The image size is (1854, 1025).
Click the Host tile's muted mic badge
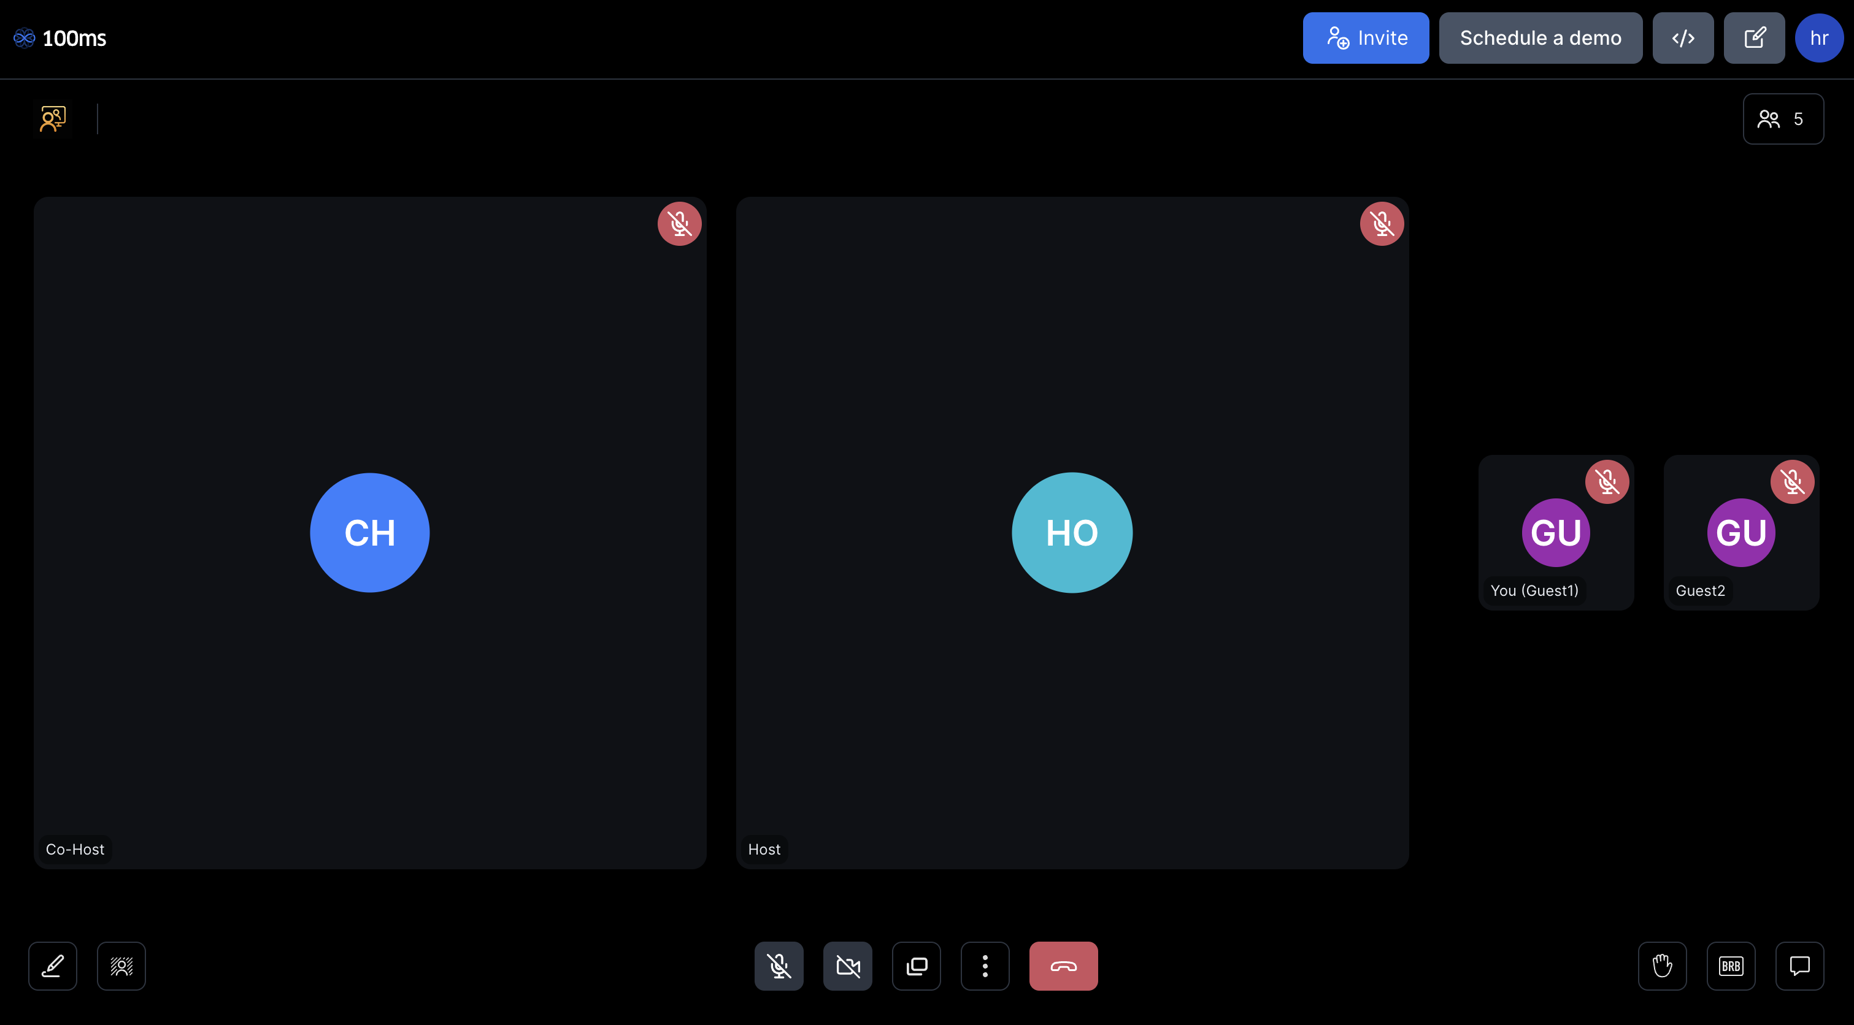point(1381,224)
